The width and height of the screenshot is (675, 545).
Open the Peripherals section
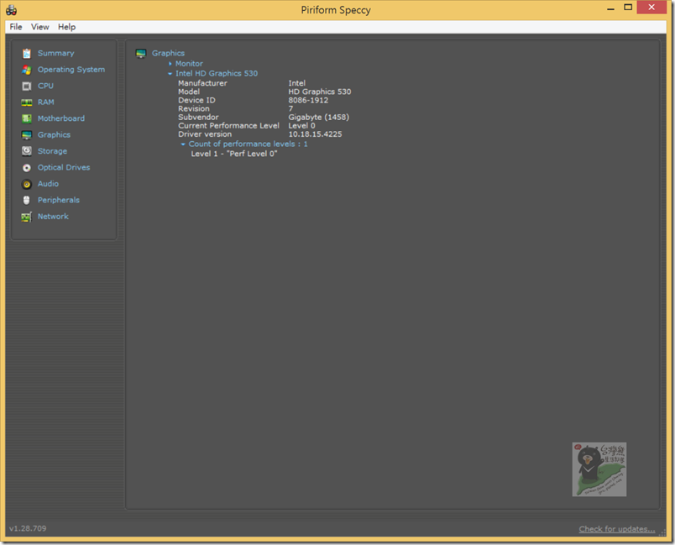59,200
